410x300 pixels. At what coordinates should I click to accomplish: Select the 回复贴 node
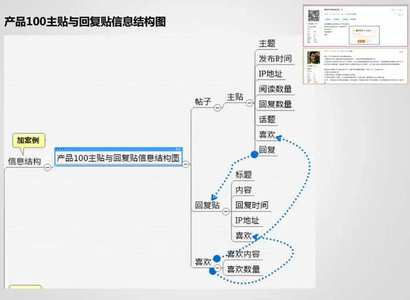click(x=208, y=205)
